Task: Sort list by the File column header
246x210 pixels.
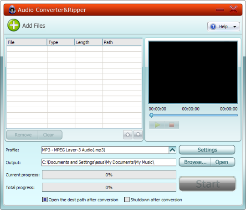Action: click(27, 42)
